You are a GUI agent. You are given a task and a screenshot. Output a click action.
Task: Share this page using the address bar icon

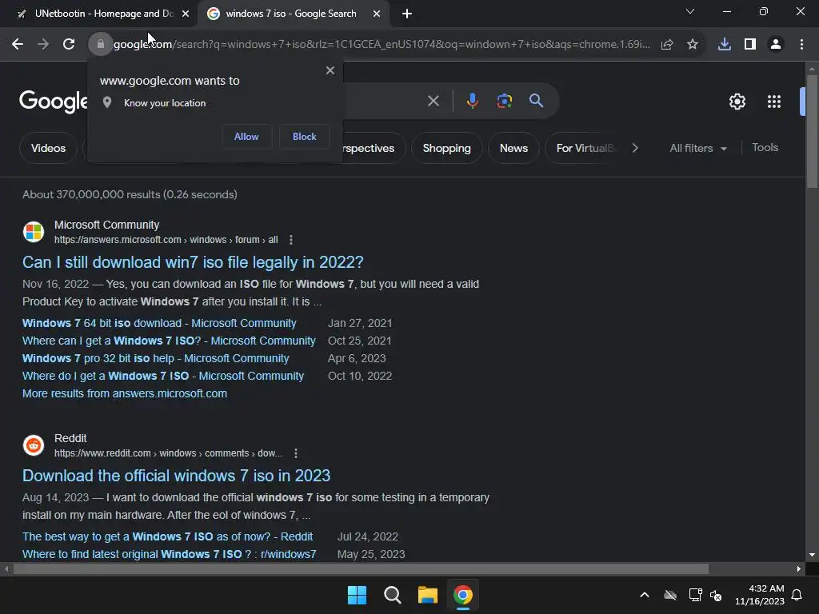point(667,45)
